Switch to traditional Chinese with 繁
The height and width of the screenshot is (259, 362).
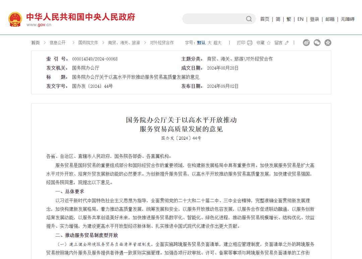[x=289, y=19]
